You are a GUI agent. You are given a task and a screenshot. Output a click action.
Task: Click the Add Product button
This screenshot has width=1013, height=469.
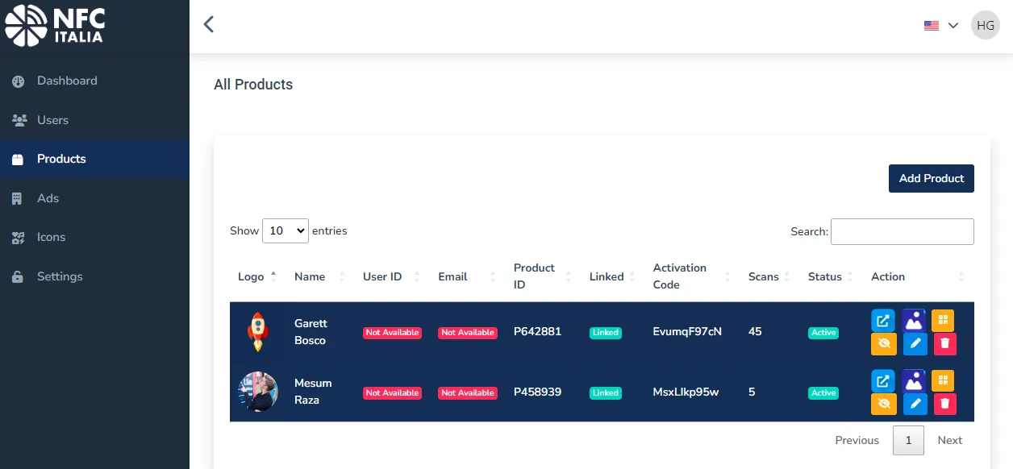(931, 179)
